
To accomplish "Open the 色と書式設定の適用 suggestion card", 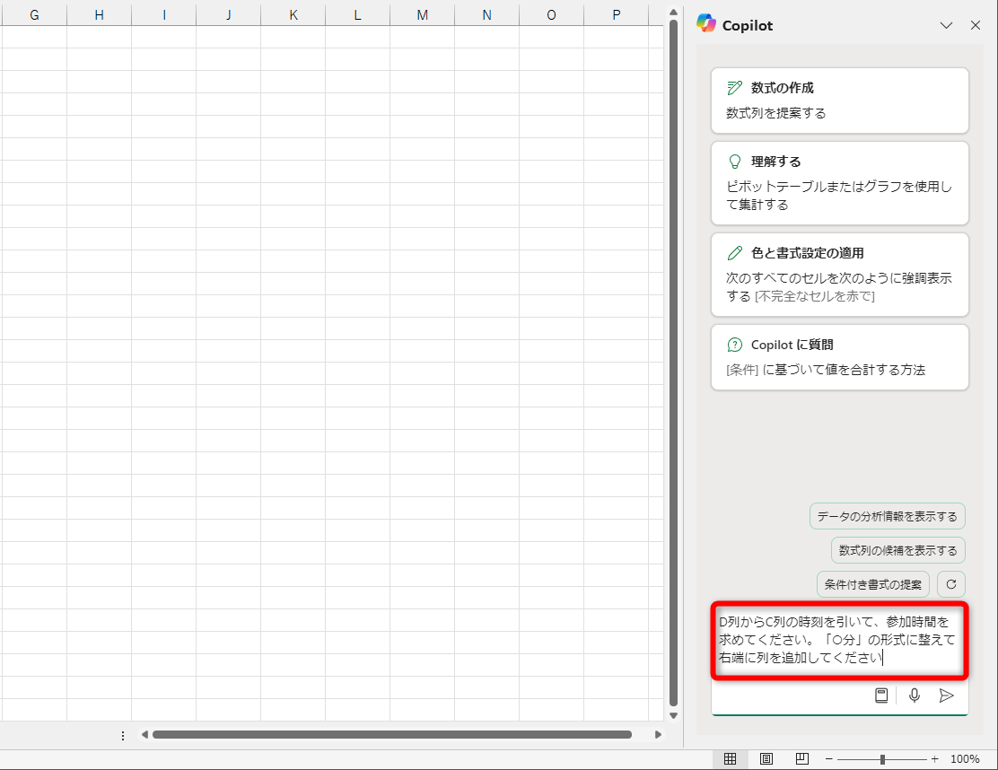I will coord(839,275).
